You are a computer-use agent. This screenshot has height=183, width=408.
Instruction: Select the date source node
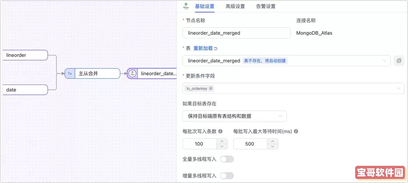coord(25,90)
